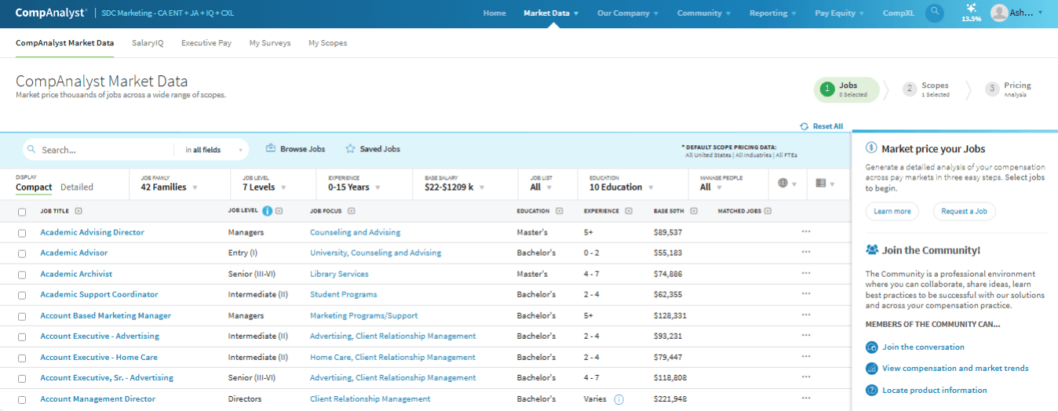Expand the Base 50th column plus icon
The image size is (1058, 411).
695,211
